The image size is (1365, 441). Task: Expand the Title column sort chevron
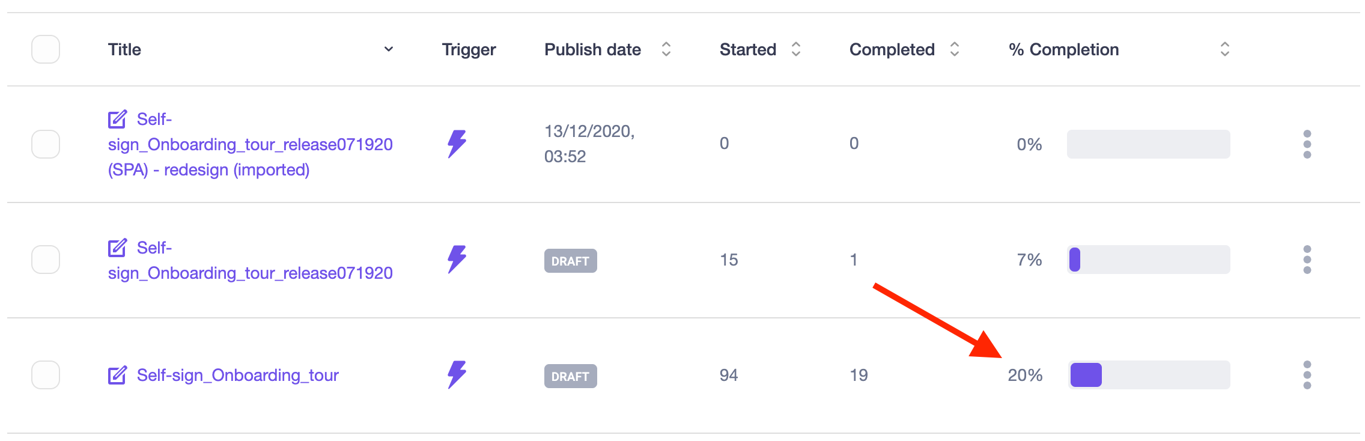tap(389, 49)
